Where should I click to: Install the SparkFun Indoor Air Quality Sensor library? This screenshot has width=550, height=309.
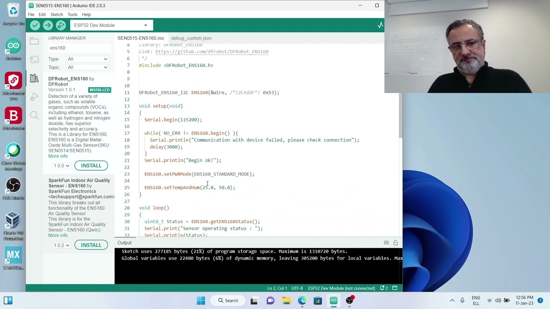click(x=91, y=245)
